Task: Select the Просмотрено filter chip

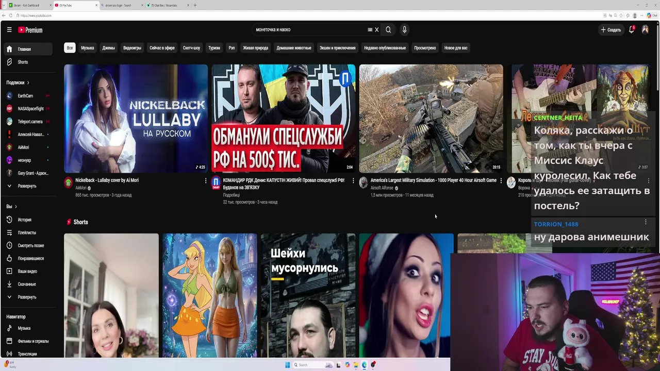Action: 425,48
